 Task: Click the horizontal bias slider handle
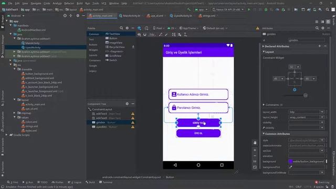click(306, 96)
